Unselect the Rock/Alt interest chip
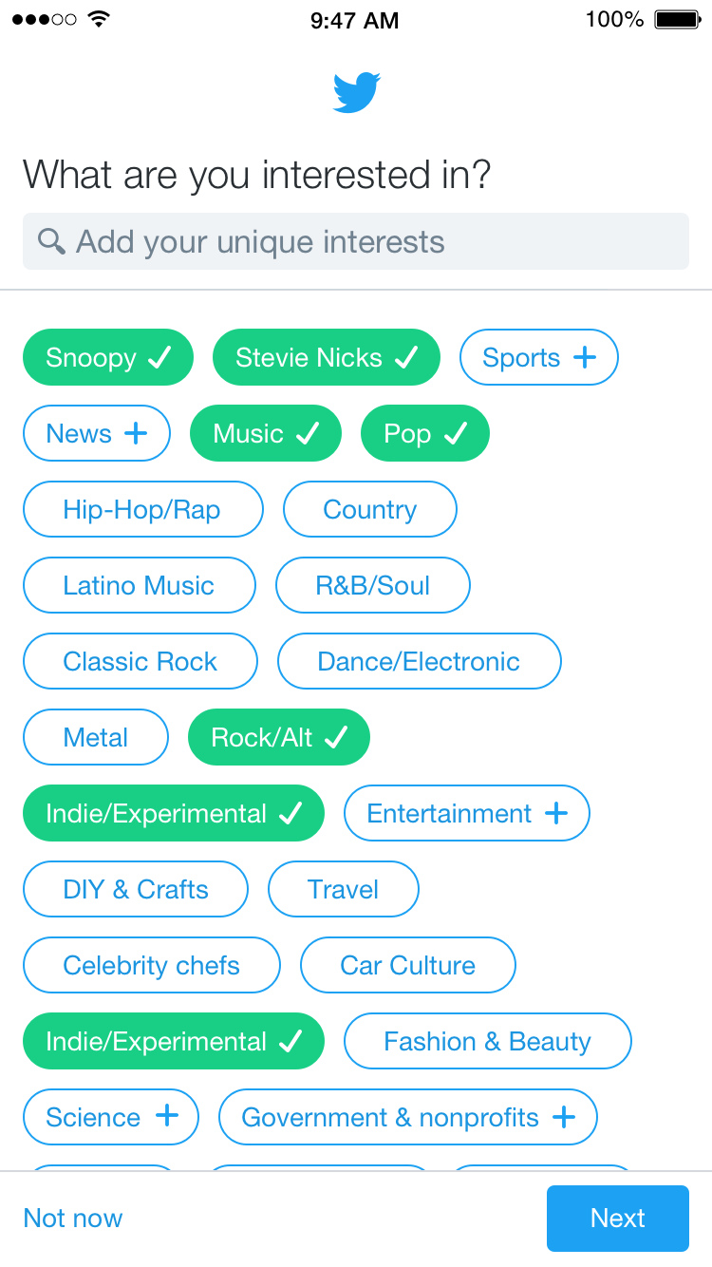The image size is (712, 1267). [278, 738]
